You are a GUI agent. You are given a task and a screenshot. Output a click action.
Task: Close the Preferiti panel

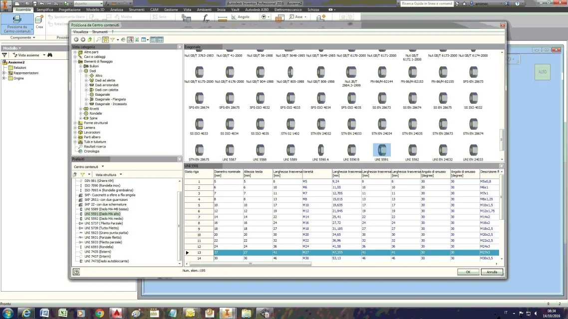click(x=180, y=159)
